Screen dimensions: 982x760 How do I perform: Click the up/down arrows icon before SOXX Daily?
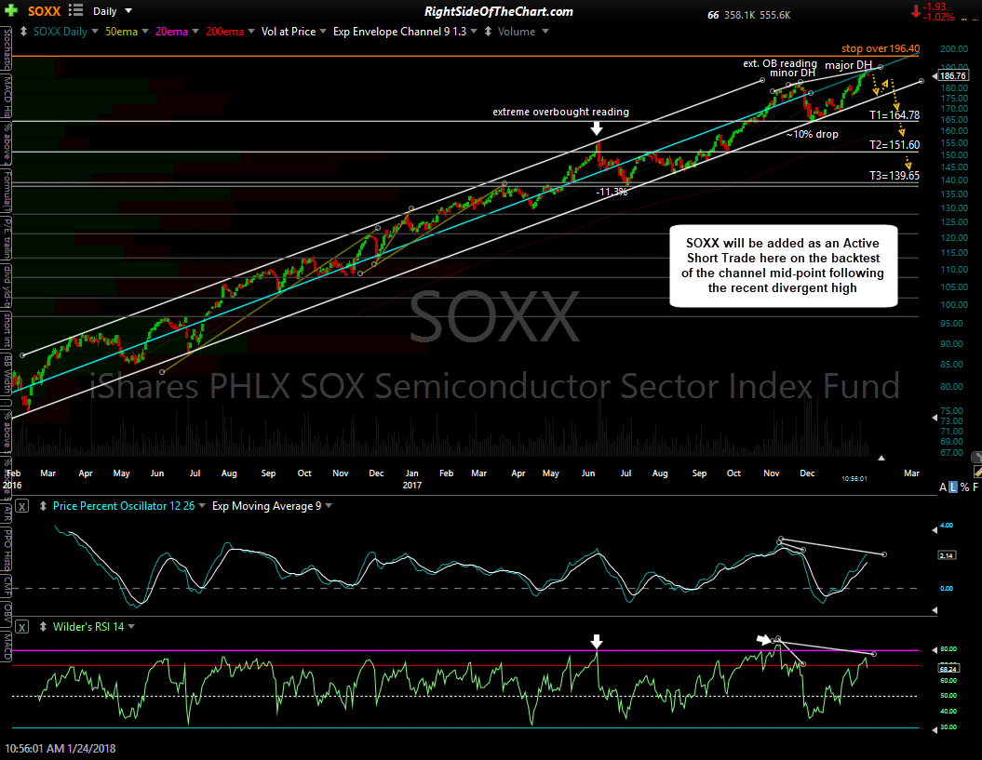23,31
